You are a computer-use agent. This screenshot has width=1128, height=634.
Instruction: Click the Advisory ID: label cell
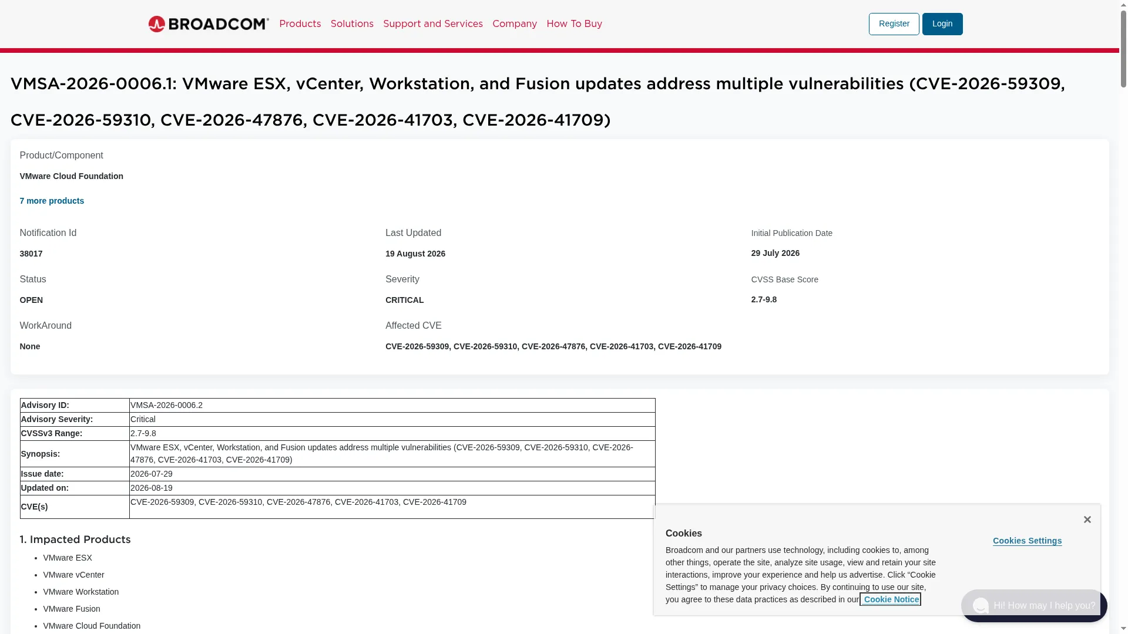[75, 405]
